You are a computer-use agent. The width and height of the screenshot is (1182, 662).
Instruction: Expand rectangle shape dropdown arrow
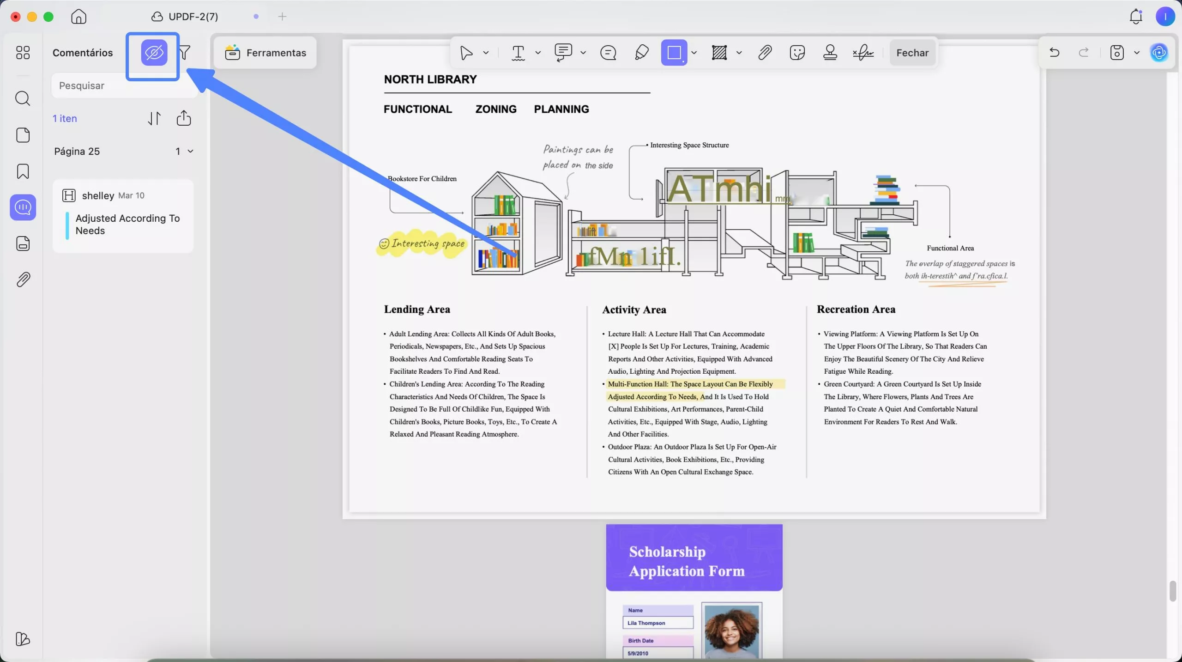694,53
